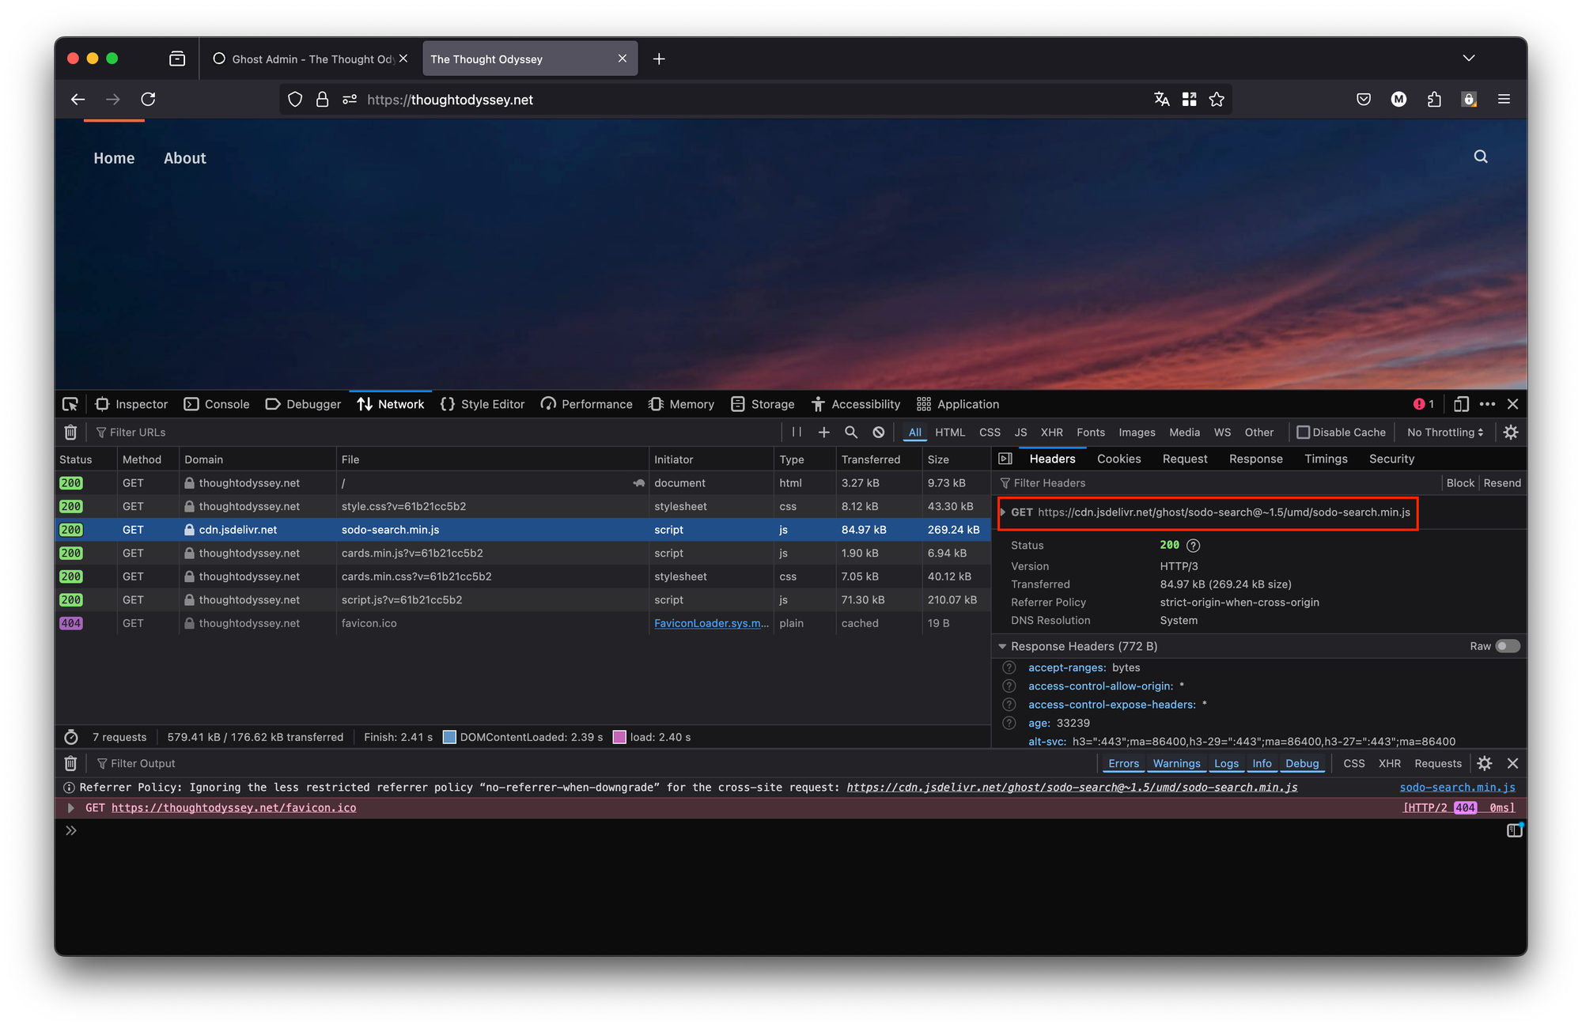This screenshot has width=1582, height=1028.
Task: Pause network recording
Action: (x=797, y=433)
